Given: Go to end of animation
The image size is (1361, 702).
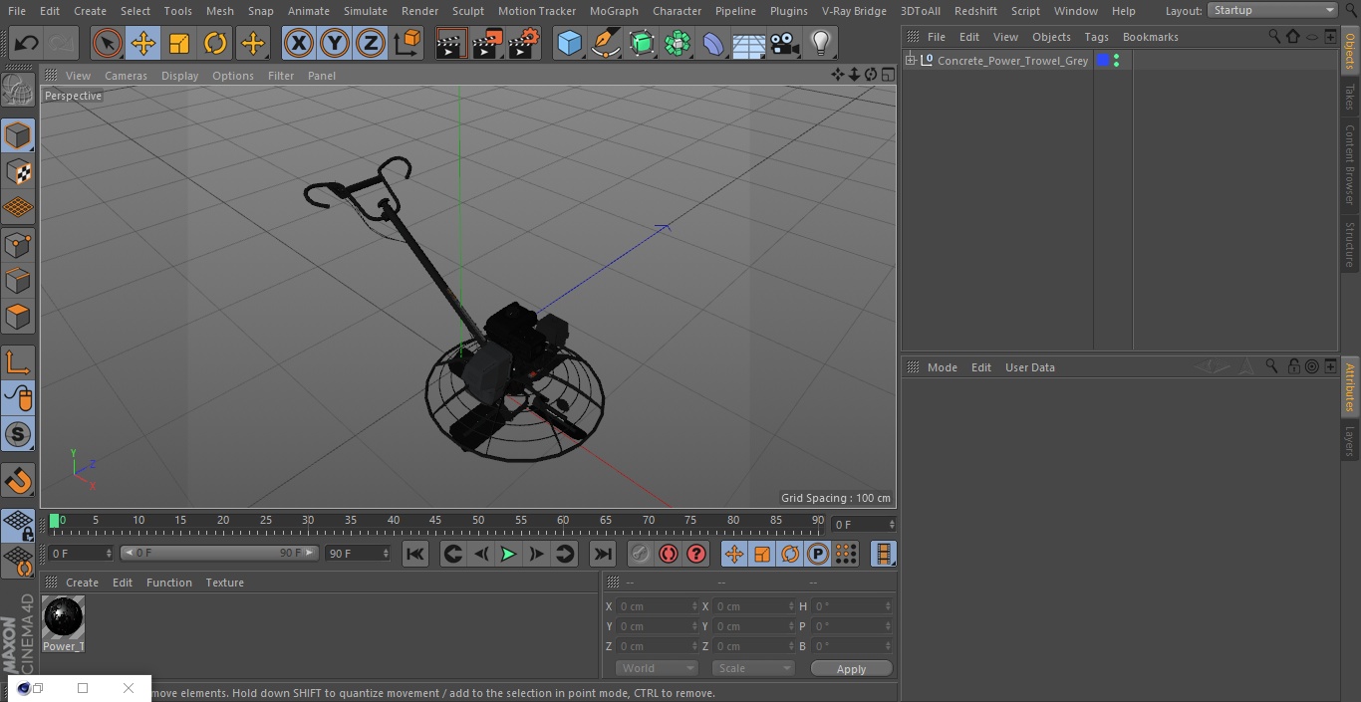Looking at the screenshot, I should (x=602, y=554).
